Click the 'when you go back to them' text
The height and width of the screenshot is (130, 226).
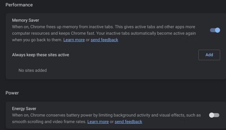37,40
